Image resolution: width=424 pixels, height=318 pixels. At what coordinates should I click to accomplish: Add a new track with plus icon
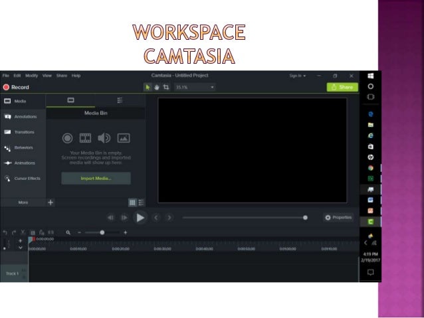coord(21,241)
